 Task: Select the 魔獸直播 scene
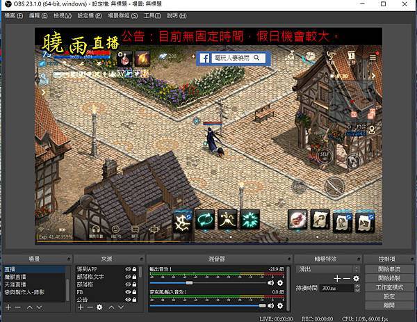coord(34,277)
